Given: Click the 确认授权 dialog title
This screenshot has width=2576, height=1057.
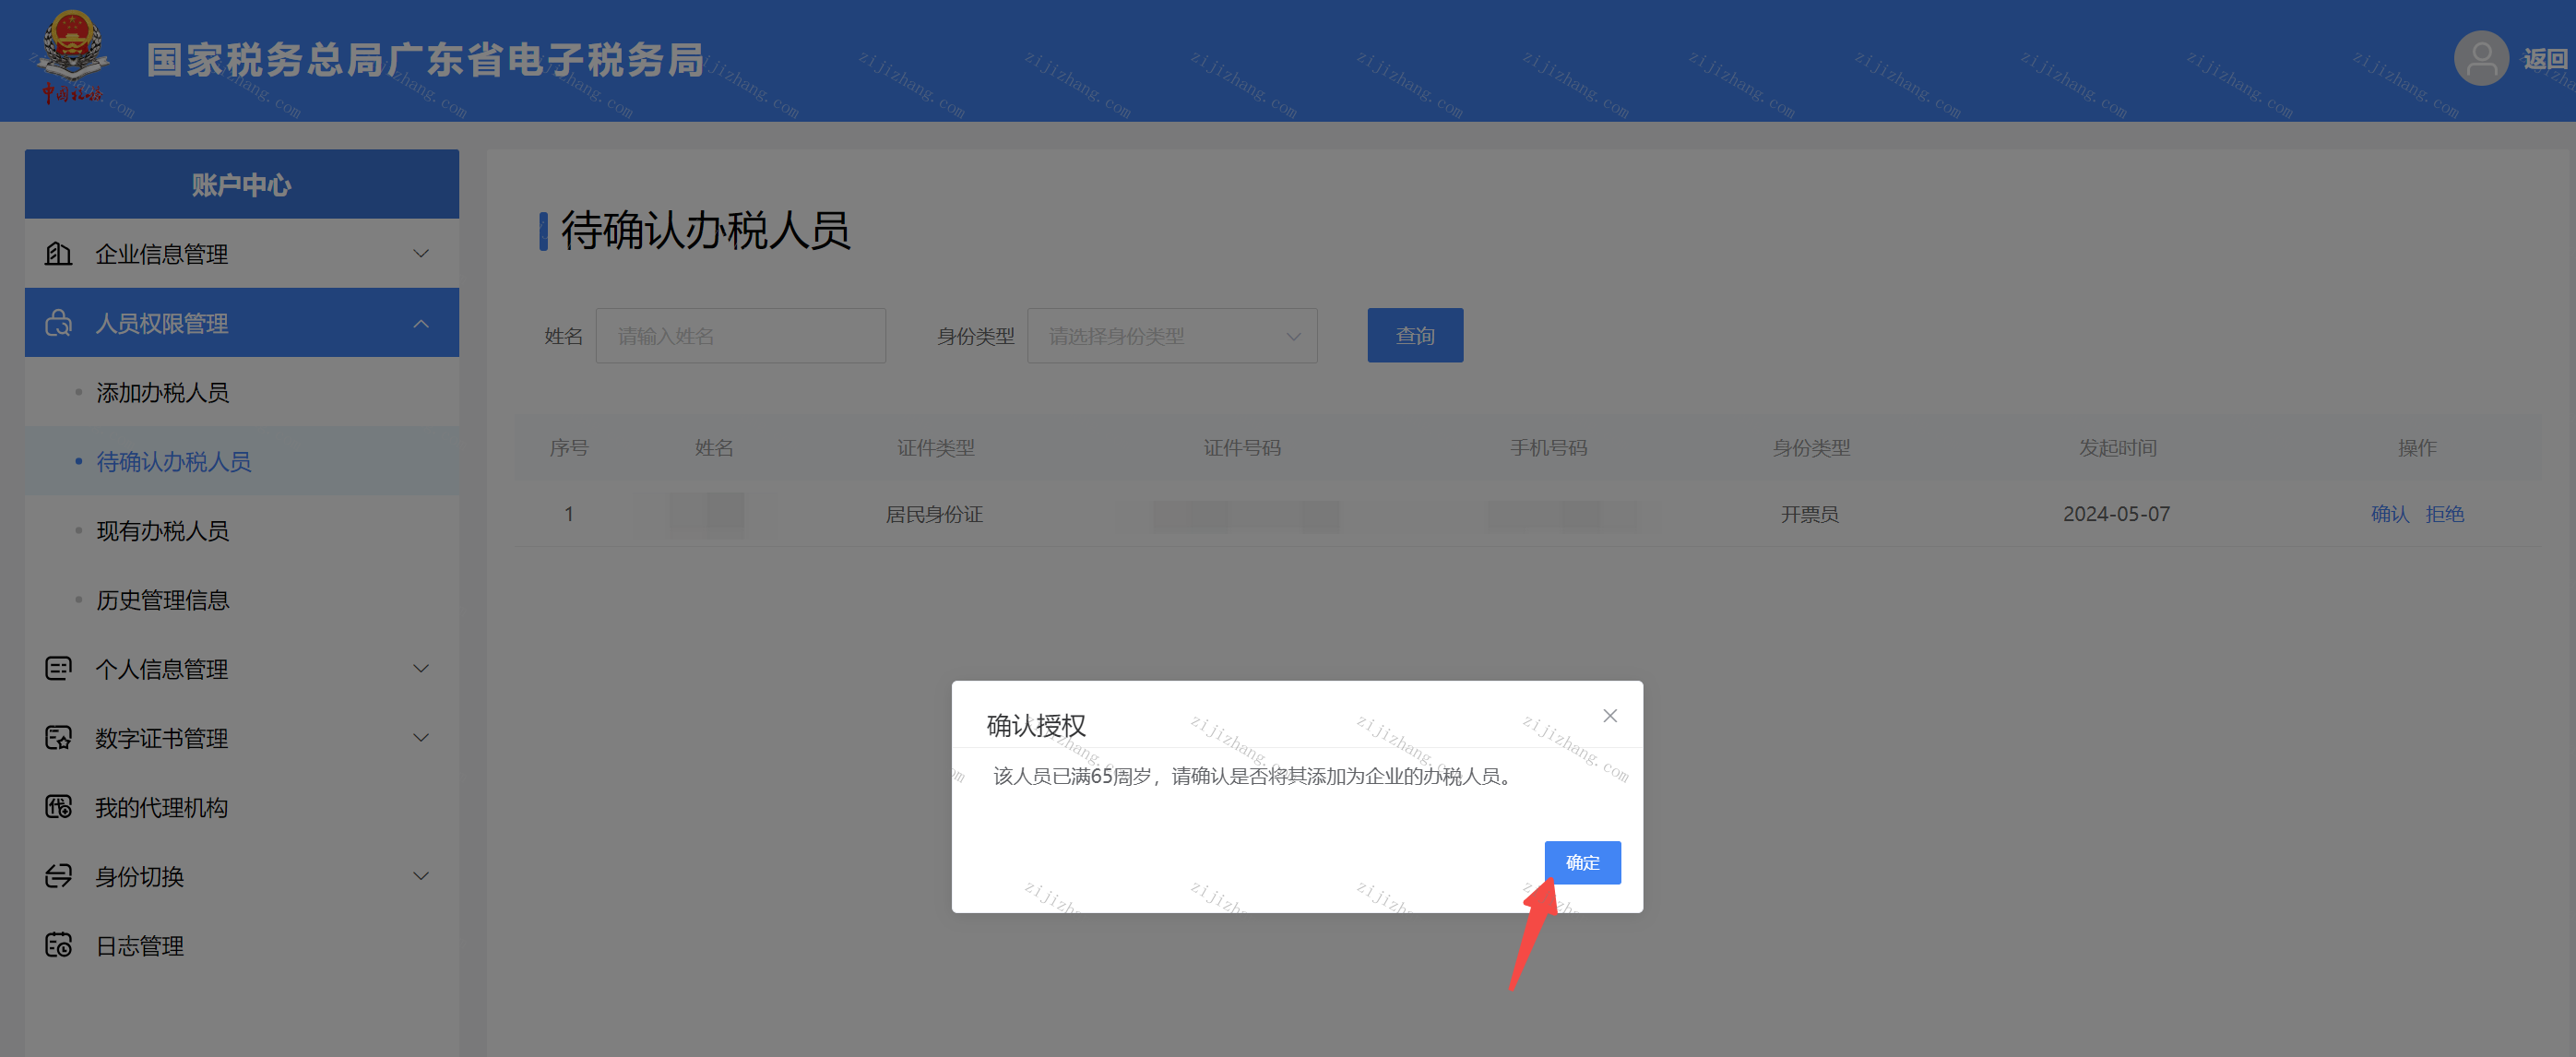Looking at the screenshot, I should coord(1036,725).
